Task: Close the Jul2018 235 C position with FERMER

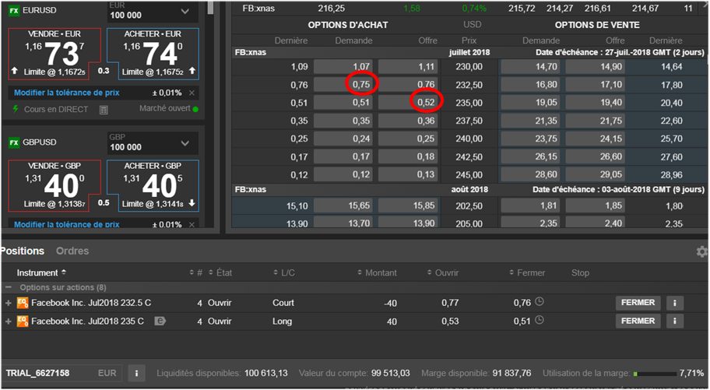Action: tap(638, 321)
